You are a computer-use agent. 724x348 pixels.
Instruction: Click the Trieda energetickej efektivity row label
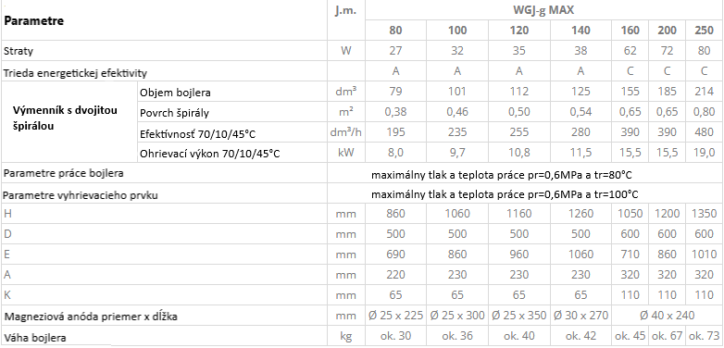75,73
